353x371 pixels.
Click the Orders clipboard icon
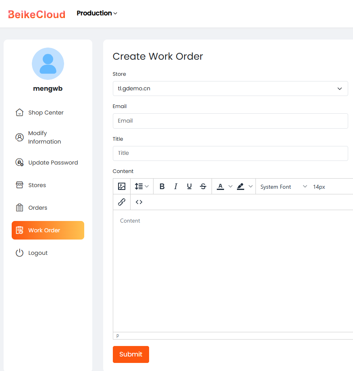[x=19, y=208]
